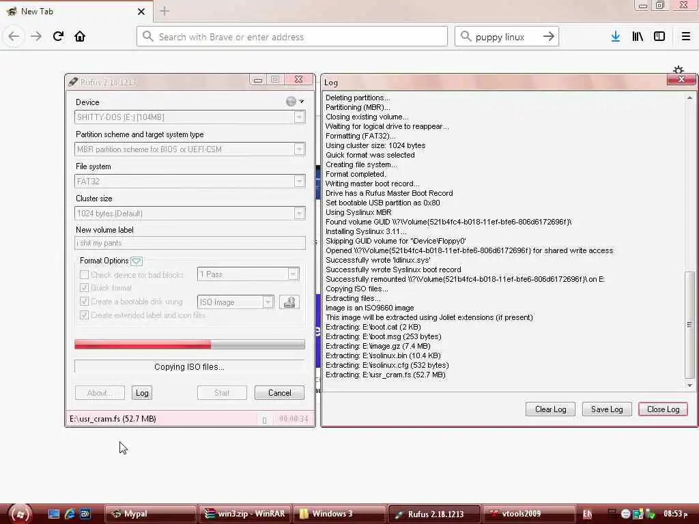Click the Show Desktop quick launch icon
Screen dimensions: 699x524
point(54,514)
